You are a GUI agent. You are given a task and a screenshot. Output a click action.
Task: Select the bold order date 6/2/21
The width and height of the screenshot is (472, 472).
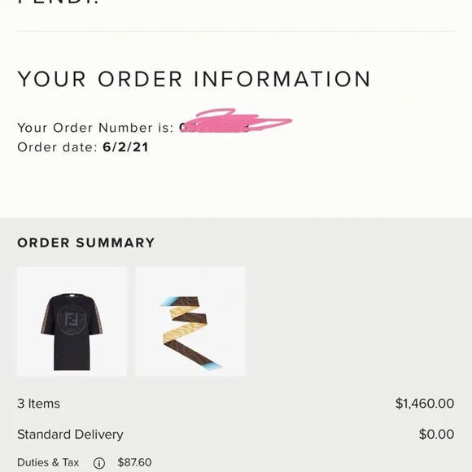click(x=125, y=147)
